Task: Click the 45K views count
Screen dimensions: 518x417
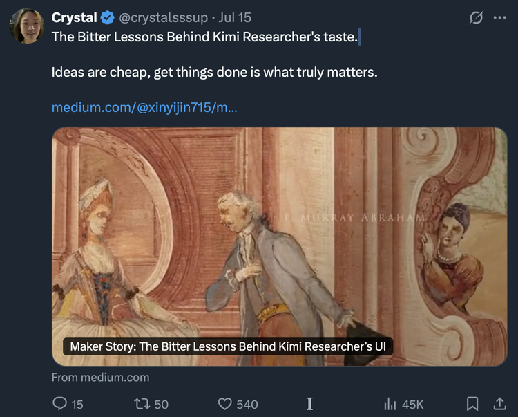Action: click(x=412, y=404)
